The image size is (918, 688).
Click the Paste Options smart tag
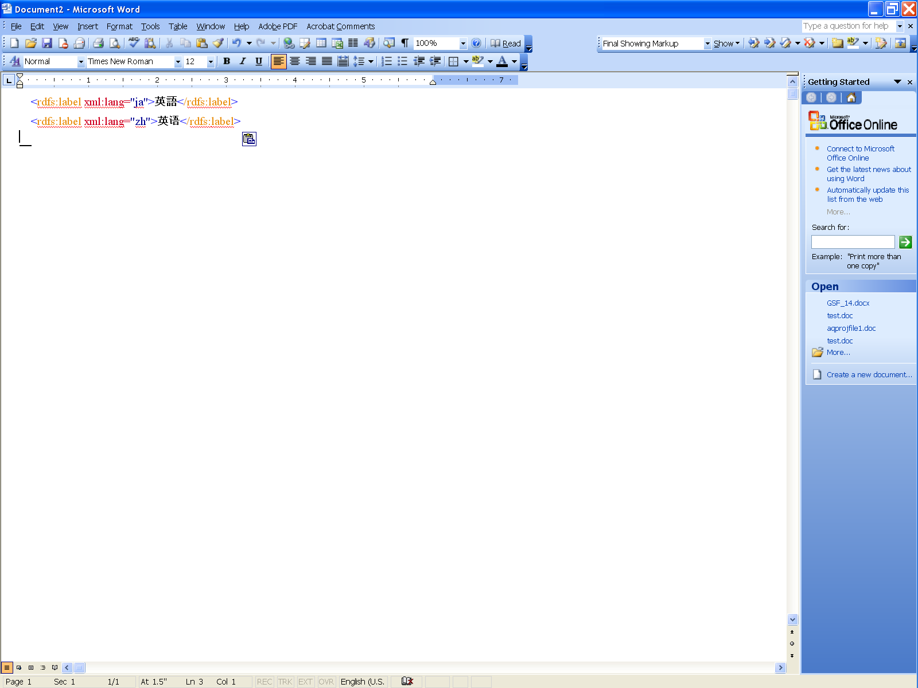click(x=249, y=139)
